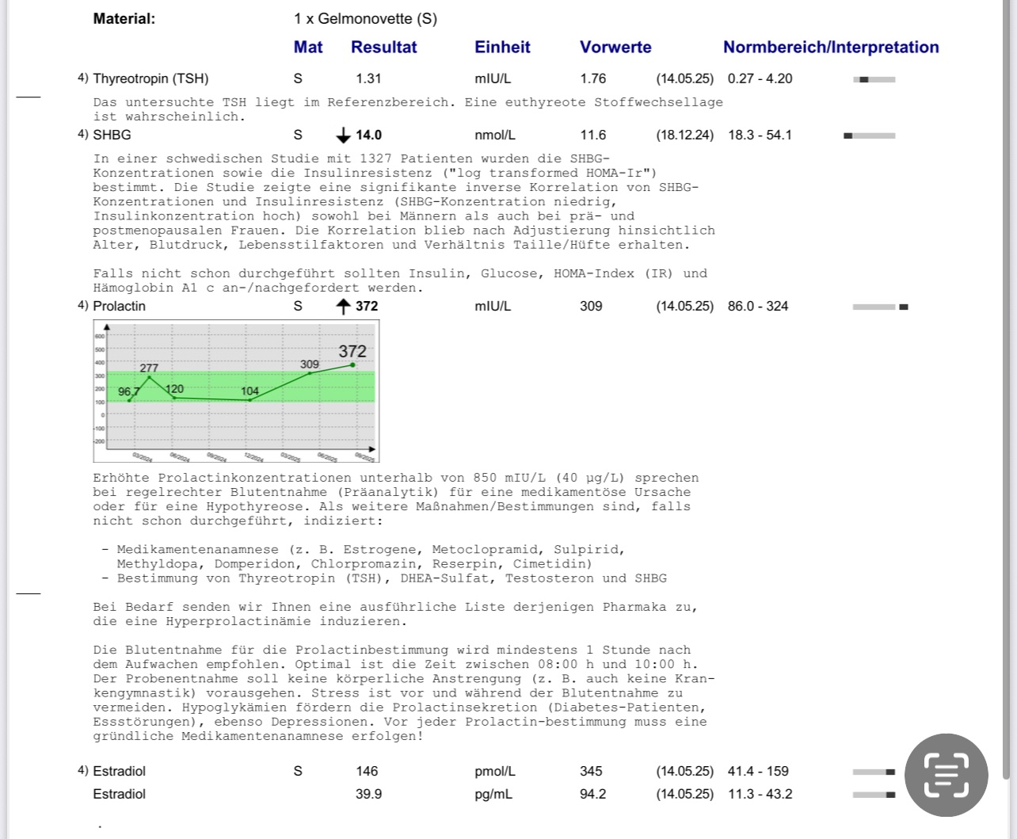Click the SHBG range indicator bar
The image size is (1017, 839).
point(869,135)
